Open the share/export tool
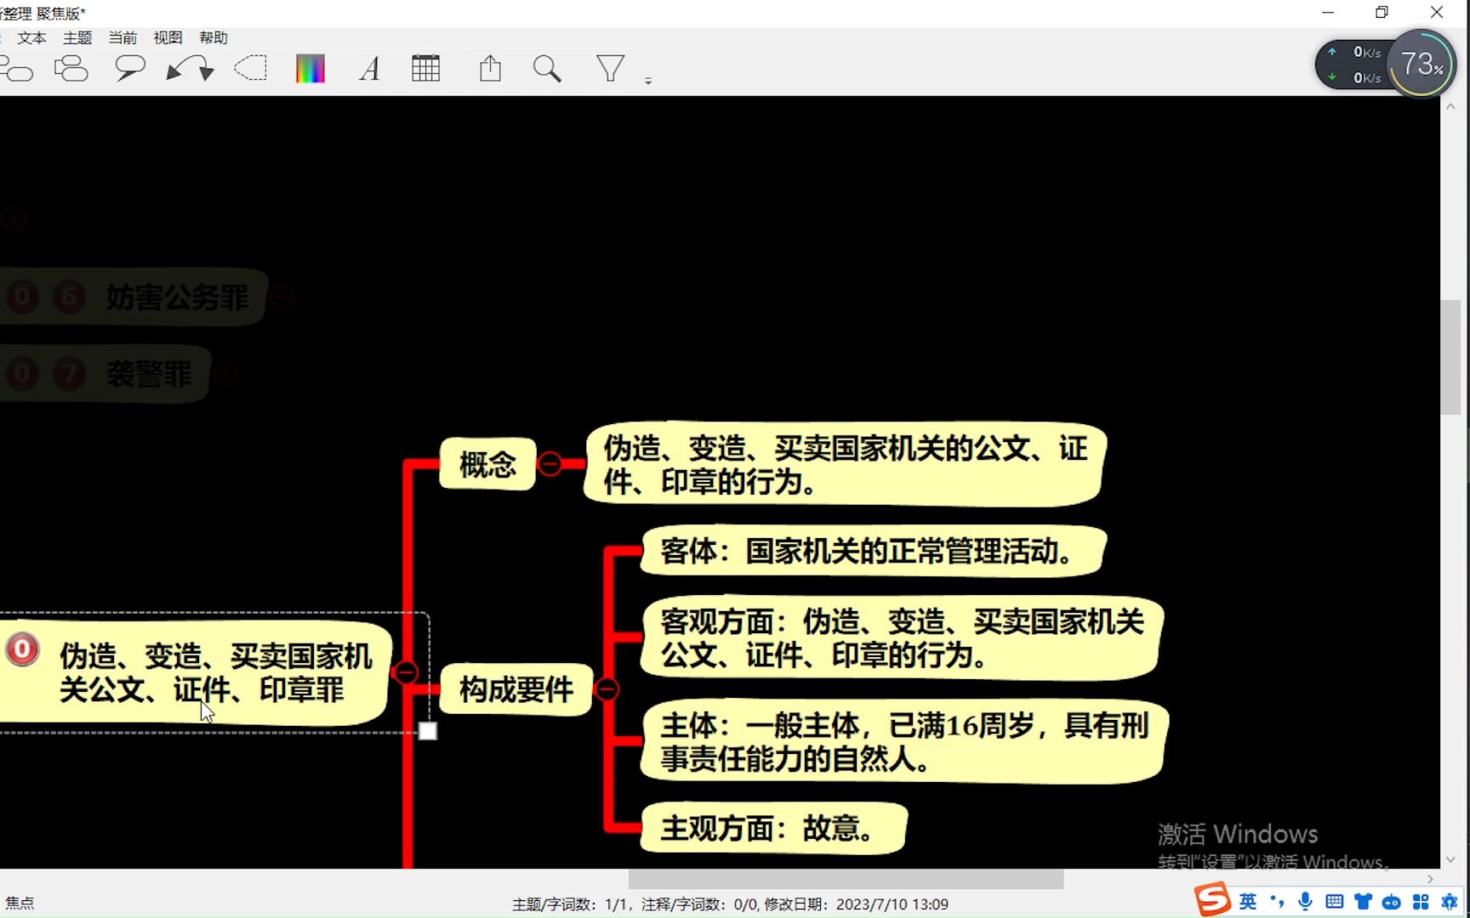Screen dimensions: 1470x918 click(490, 69)
